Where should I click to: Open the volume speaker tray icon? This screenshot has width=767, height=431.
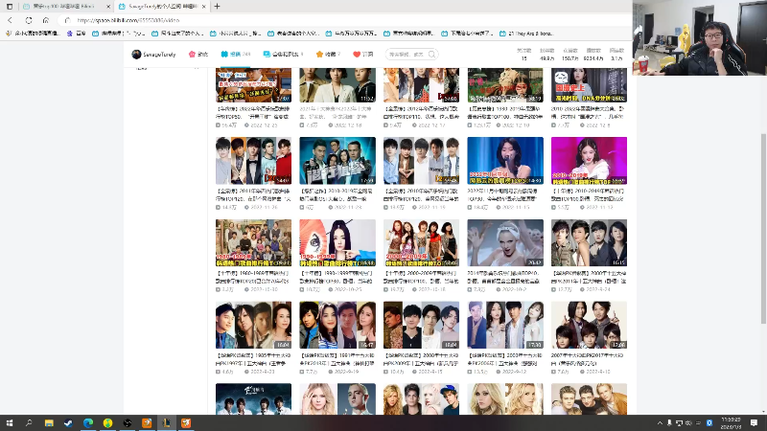point(688,422)
